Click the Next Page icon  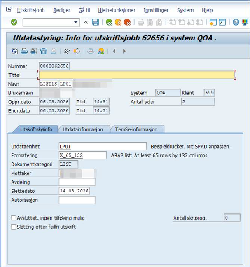coord(190,22)
